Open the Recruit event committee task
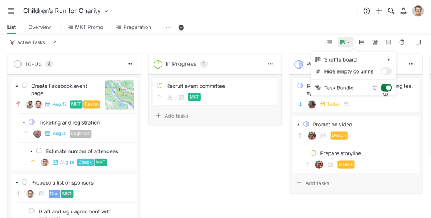 (x=196, y=86)
